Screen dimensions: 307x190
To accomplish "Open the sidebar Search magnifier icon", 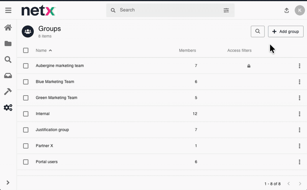I will (8, 60).
